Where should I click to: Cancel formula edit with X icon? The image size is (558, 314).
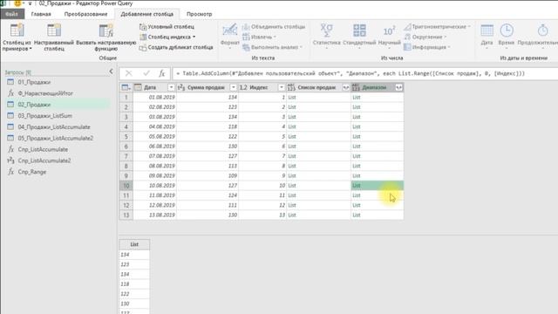128,73
